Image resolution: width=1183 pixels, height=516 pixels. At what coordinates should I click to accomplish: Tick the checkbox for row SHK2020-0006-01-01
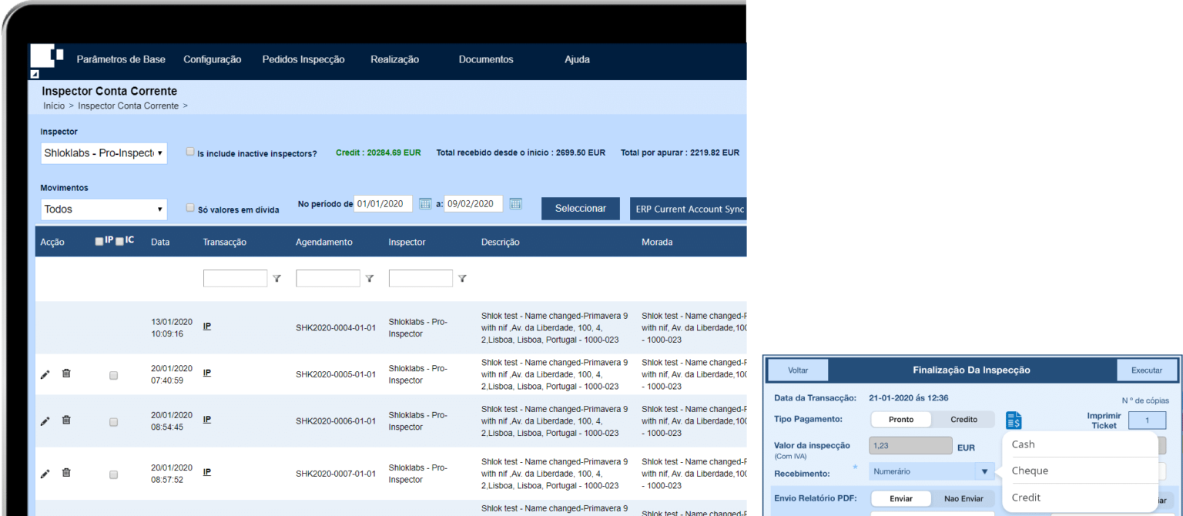coord(114,423)
